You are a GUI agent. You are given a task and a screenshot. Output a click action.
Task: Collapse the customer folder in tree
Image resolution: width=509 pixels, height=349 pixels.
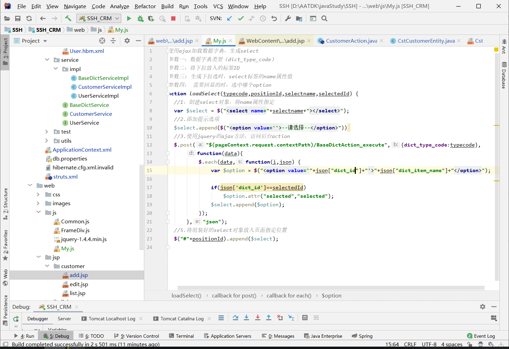click(47, 266)
